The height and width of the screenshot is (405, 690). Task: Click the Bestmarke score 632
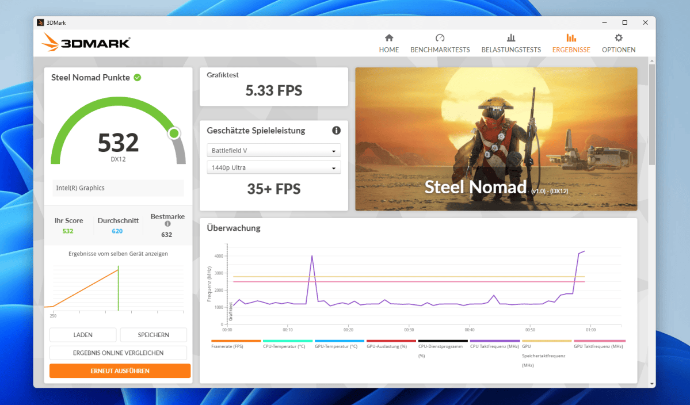(166, 234)
